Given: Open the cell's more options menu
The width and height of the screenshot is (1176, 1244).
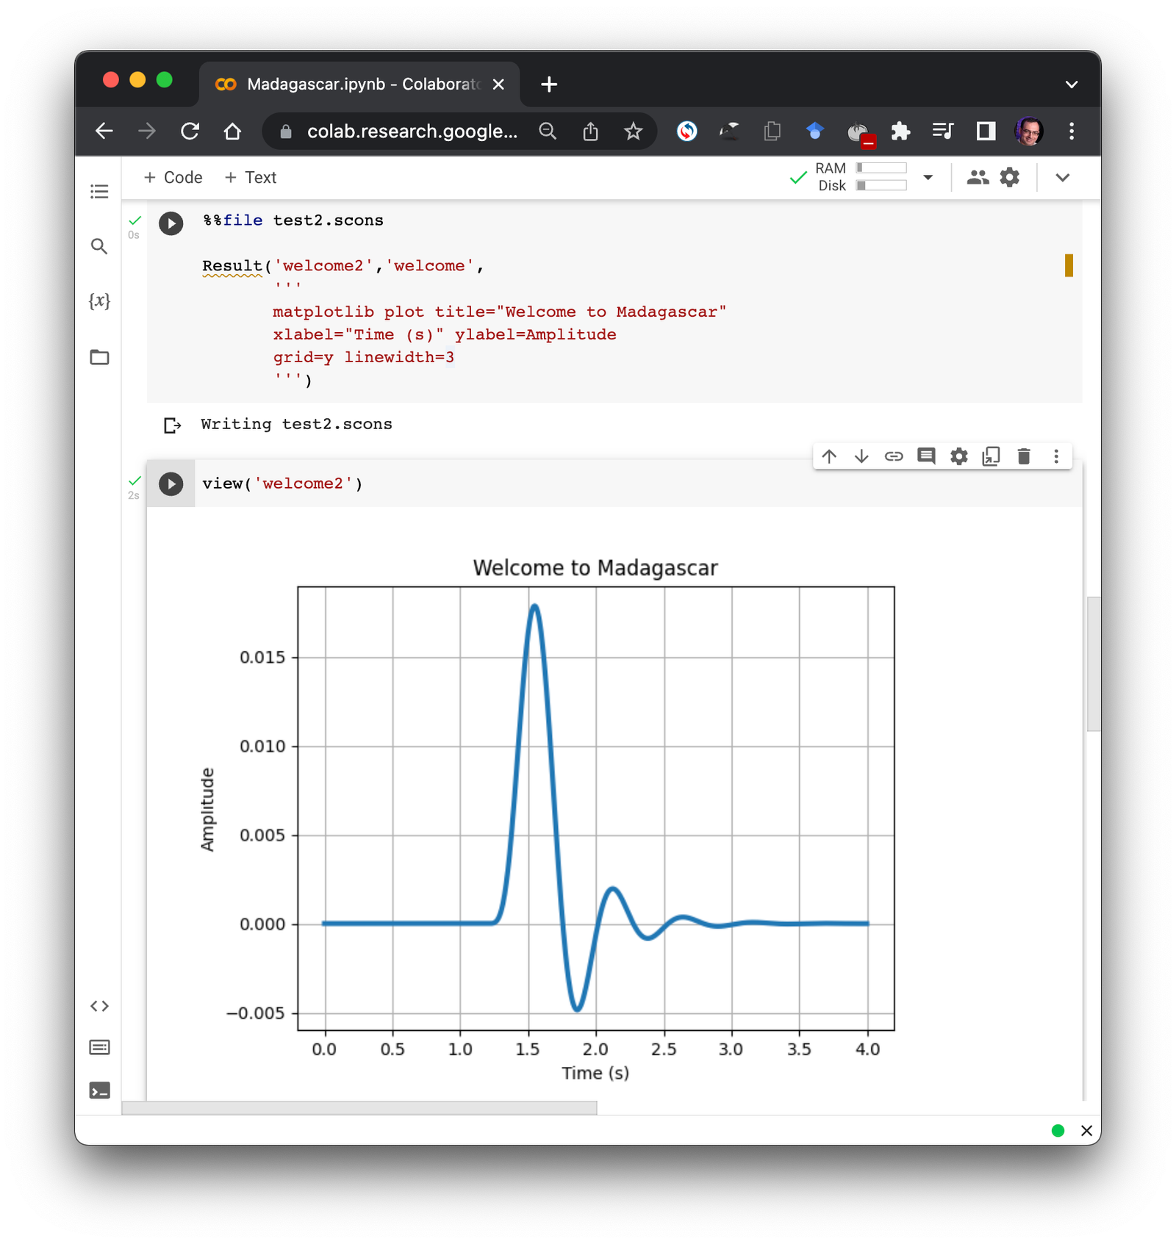Looking at the screenshot, I should [x=1056, y=456].
